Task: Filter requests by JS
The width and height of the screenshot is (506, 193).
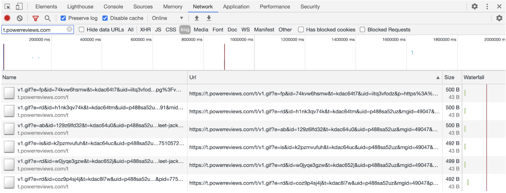Action: point(158,30)
